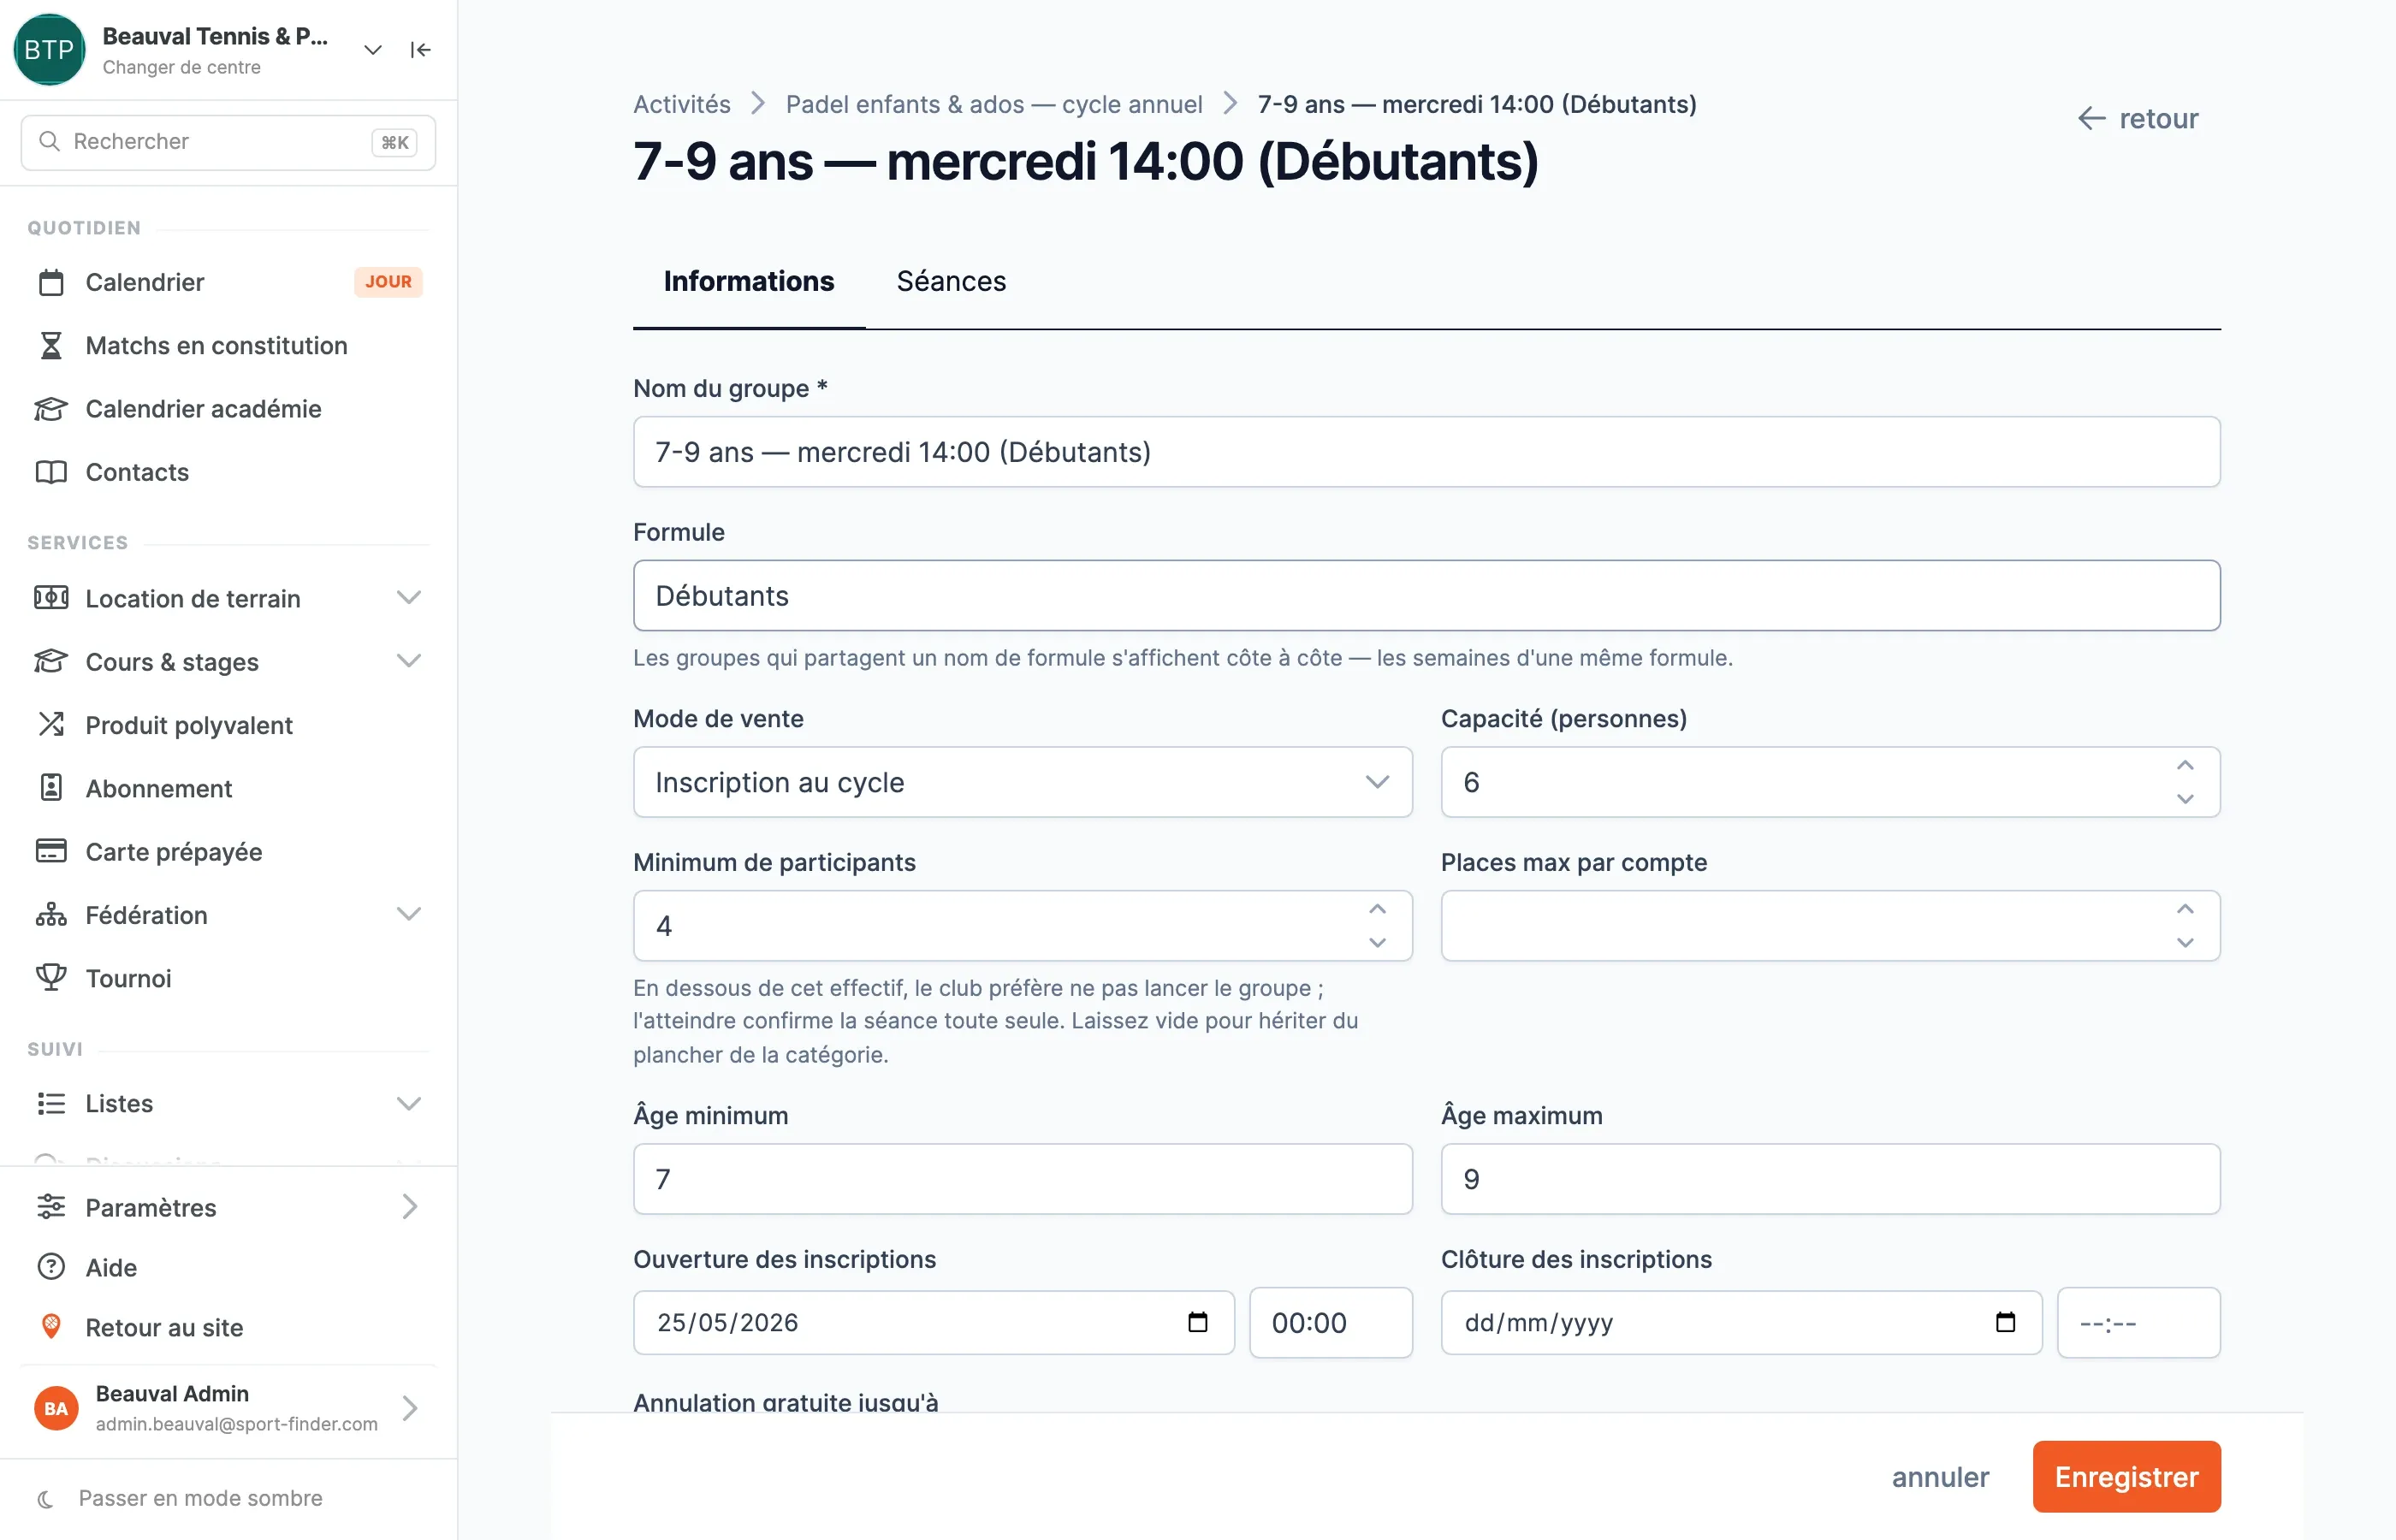Open Padel enfants & ados breadcrumb
This screenshot has height=1540, width=2396.
(994, 104)
